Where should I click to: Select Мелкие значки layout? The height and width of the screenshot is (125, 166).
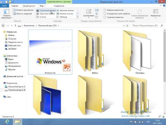65,14
